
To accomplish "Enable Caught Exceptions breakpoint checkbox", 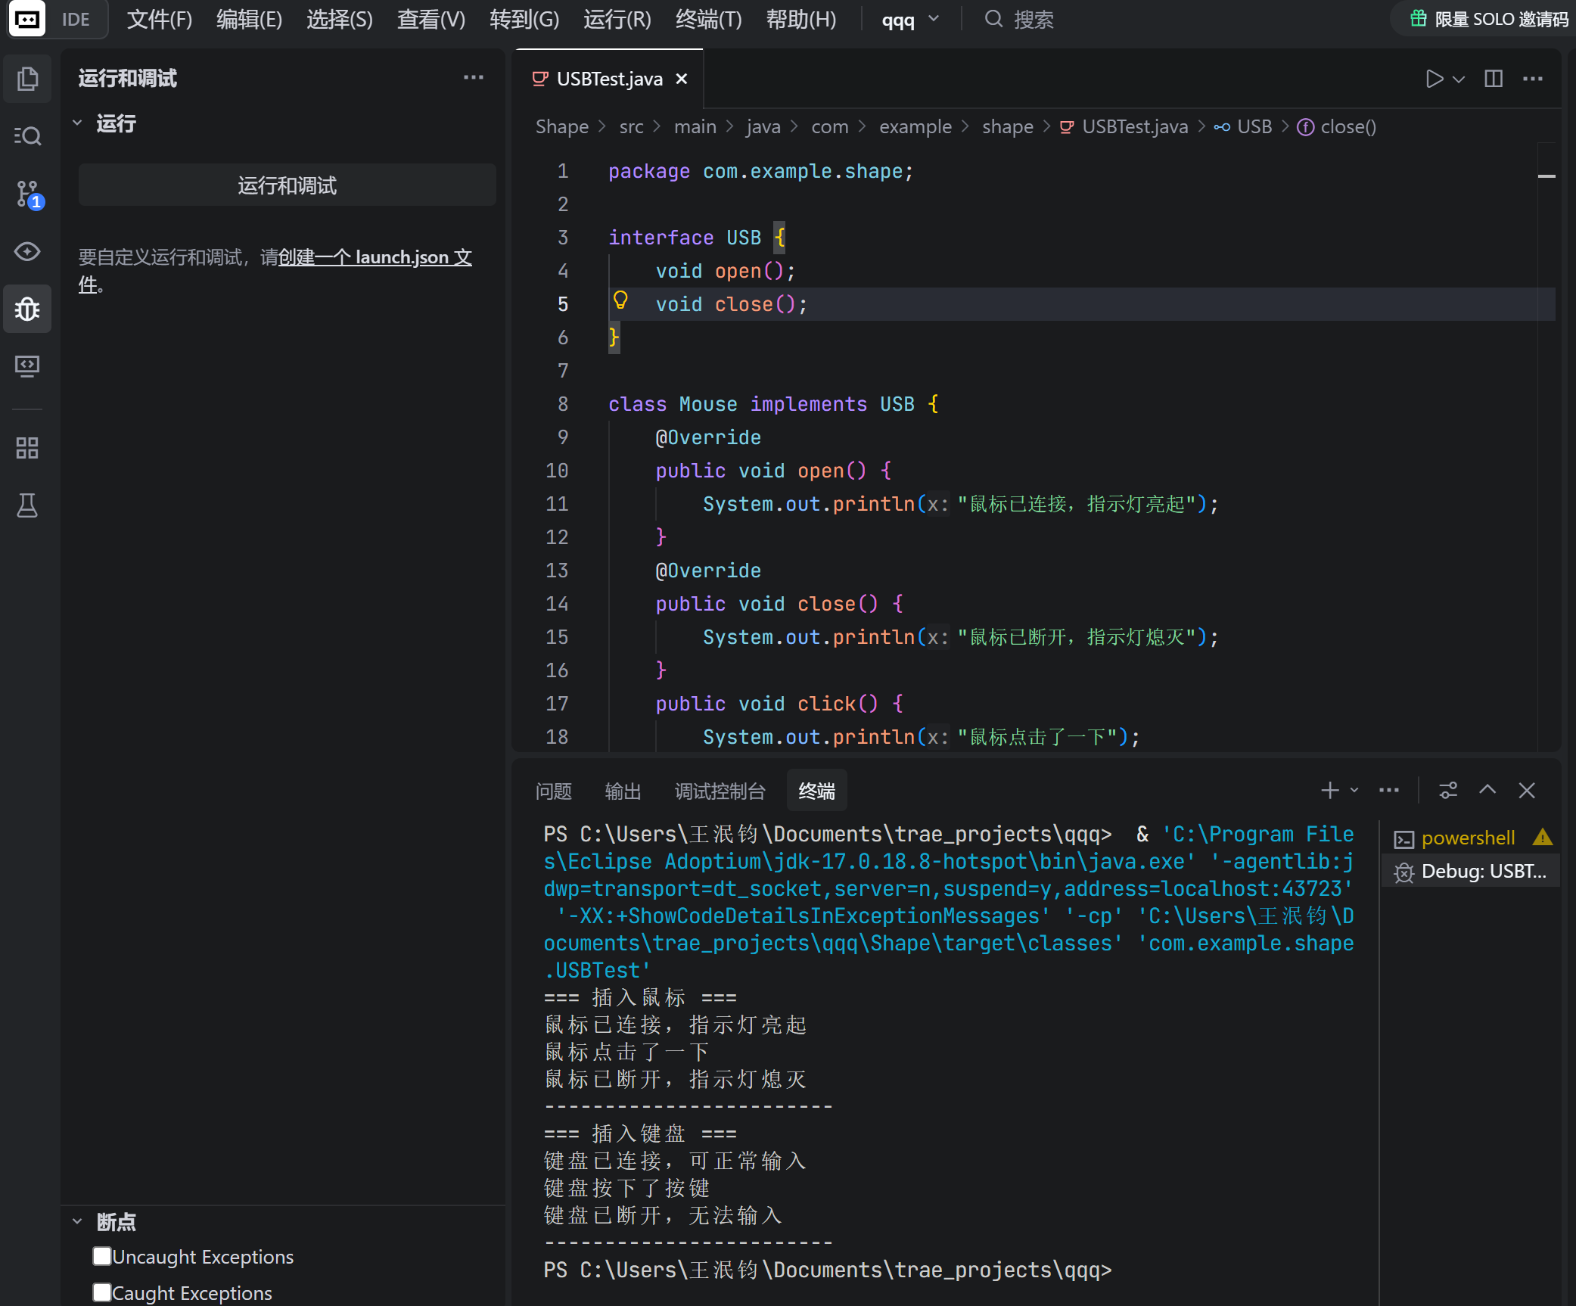I will pos(102,1292).
